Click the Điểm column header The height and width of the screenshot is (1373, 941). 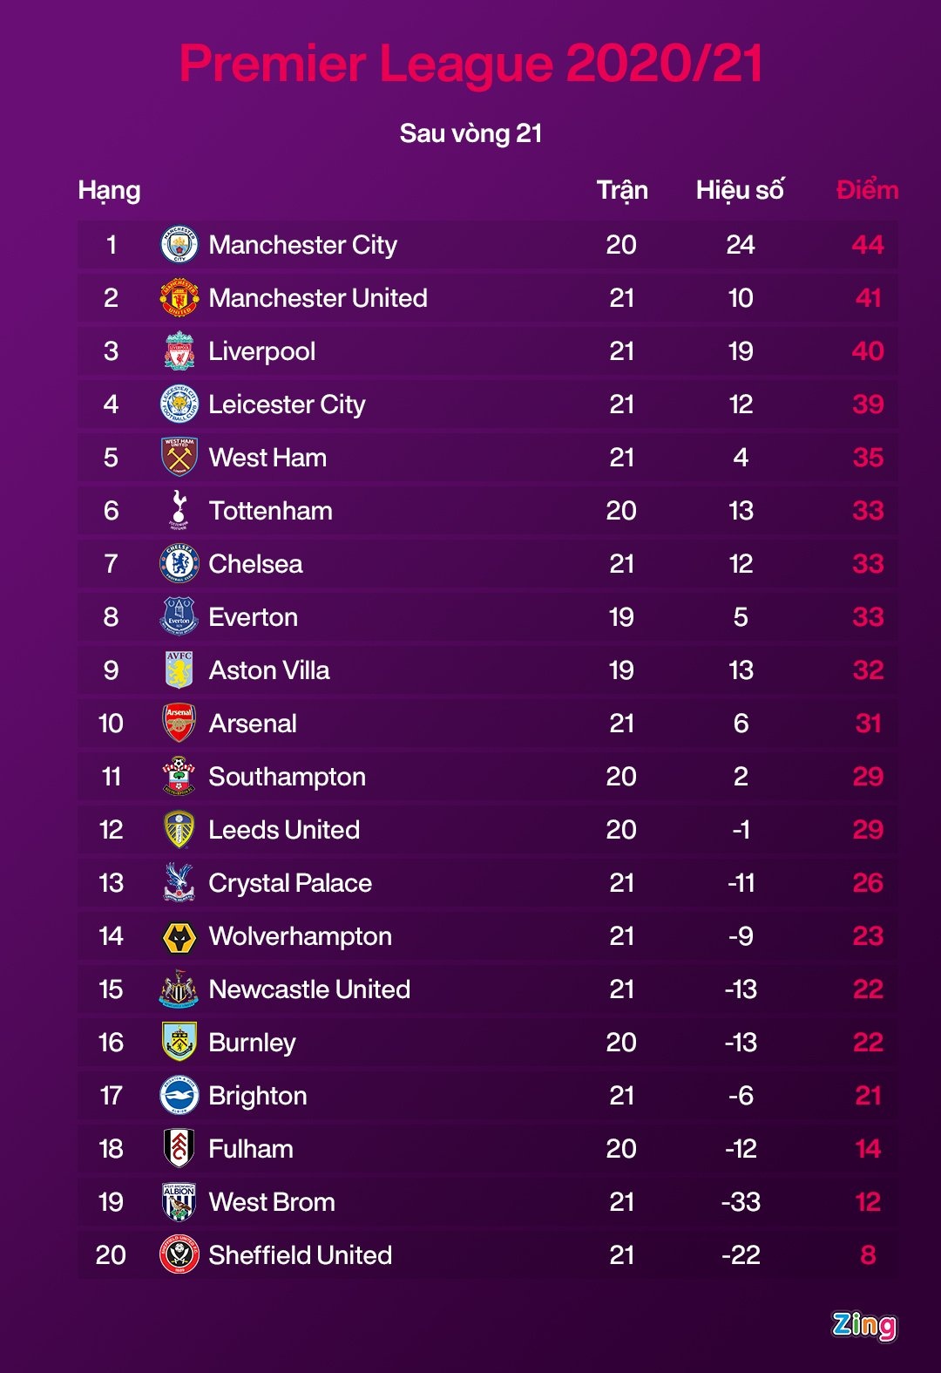point(867,190)
